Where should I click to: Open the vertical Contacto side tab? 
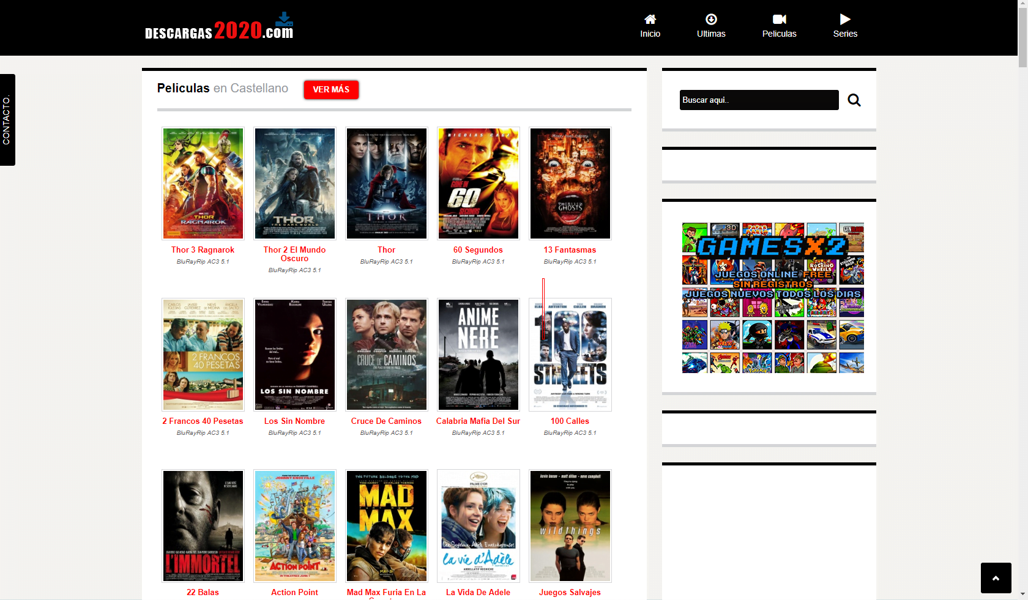[x=7, y=120]
